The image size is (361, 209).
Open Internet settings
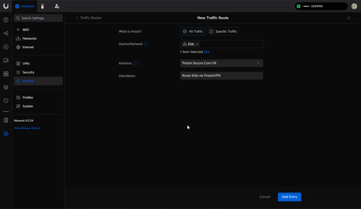(x=38, y=47)
